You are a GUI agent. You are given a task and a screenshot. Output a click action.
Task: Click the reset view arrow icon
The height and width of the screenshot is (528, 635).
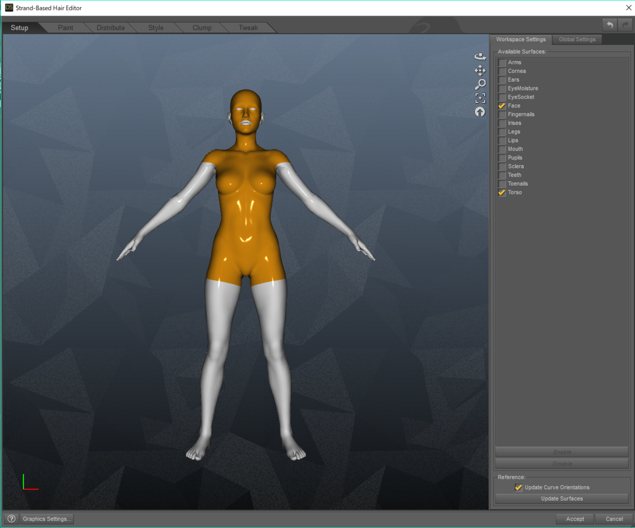tap(480, 112)
